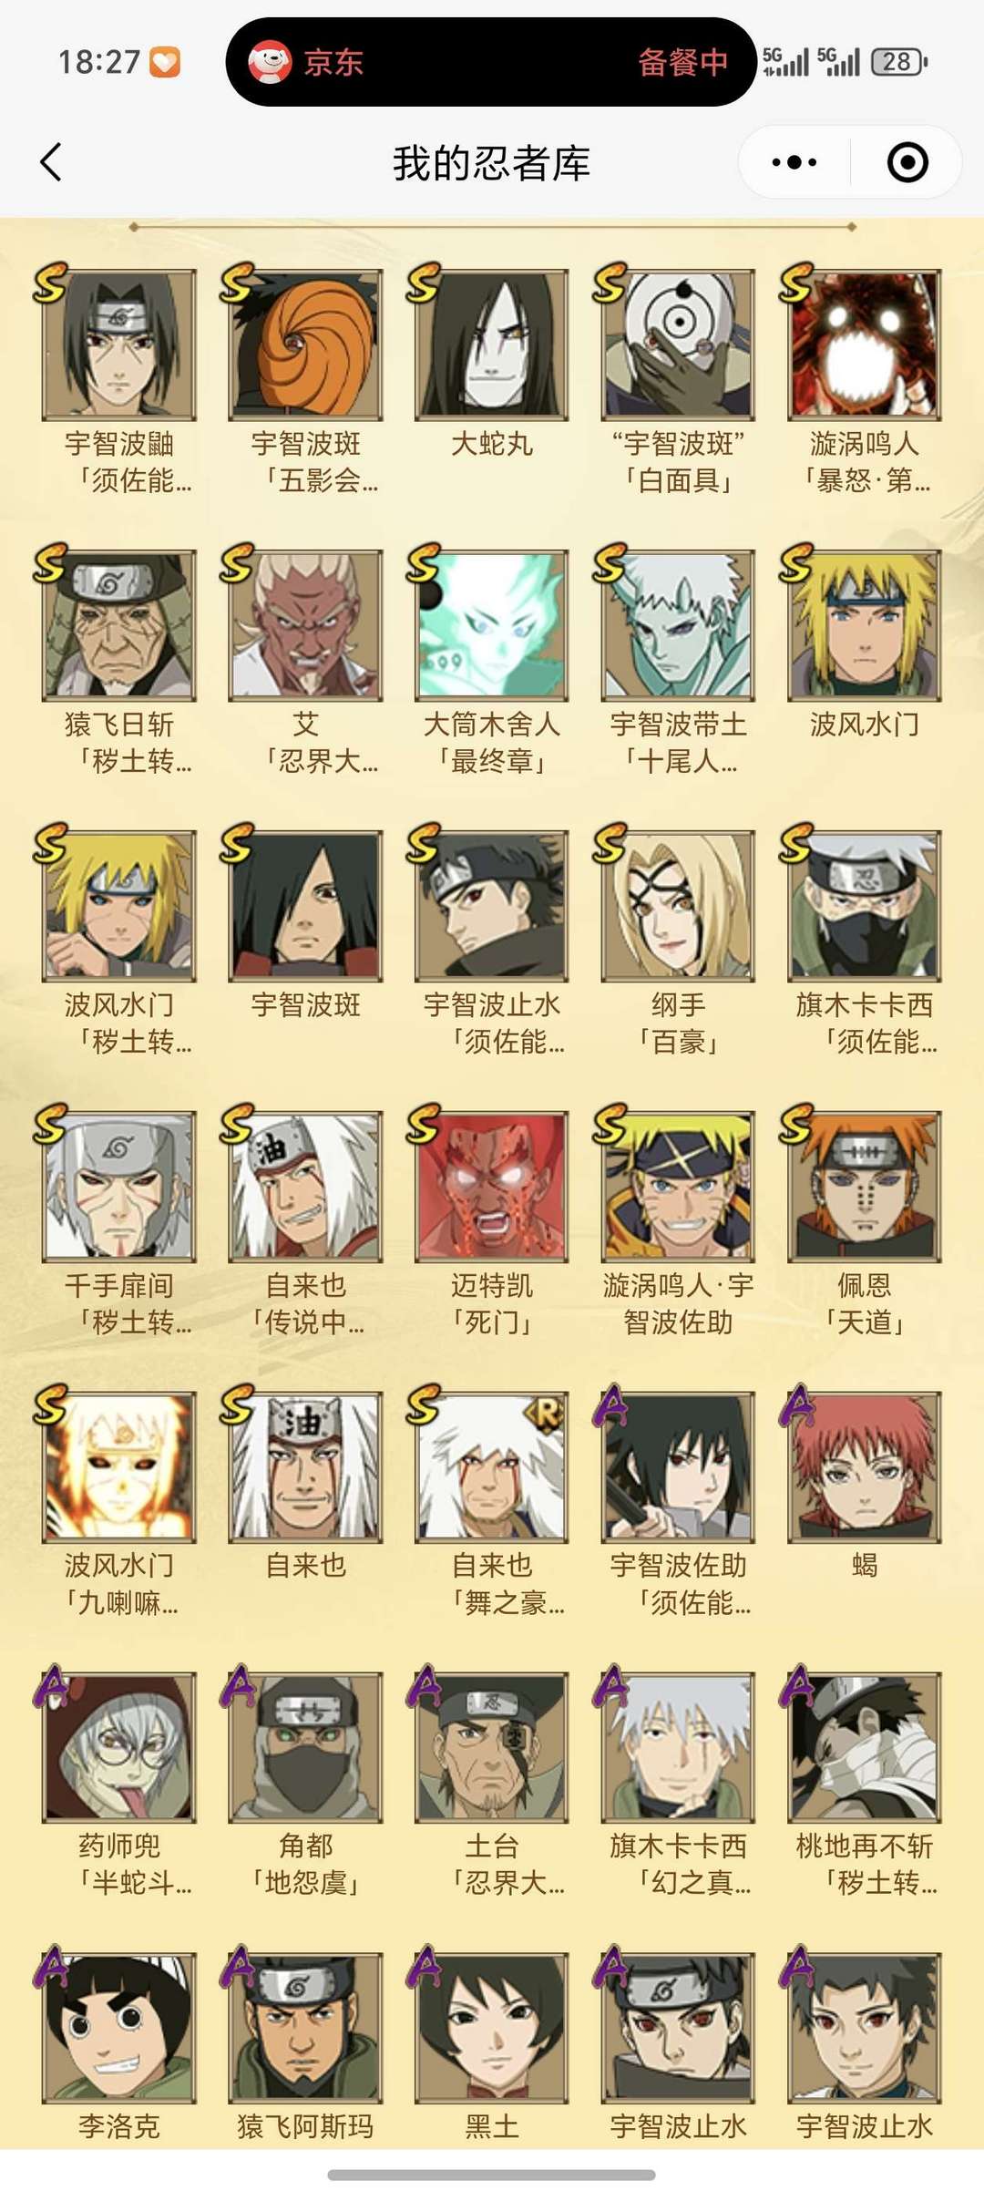984x2201 pixels.
Task: Select 宇智波鼬「须佐能…」portrait
Action: coord(118,345)
